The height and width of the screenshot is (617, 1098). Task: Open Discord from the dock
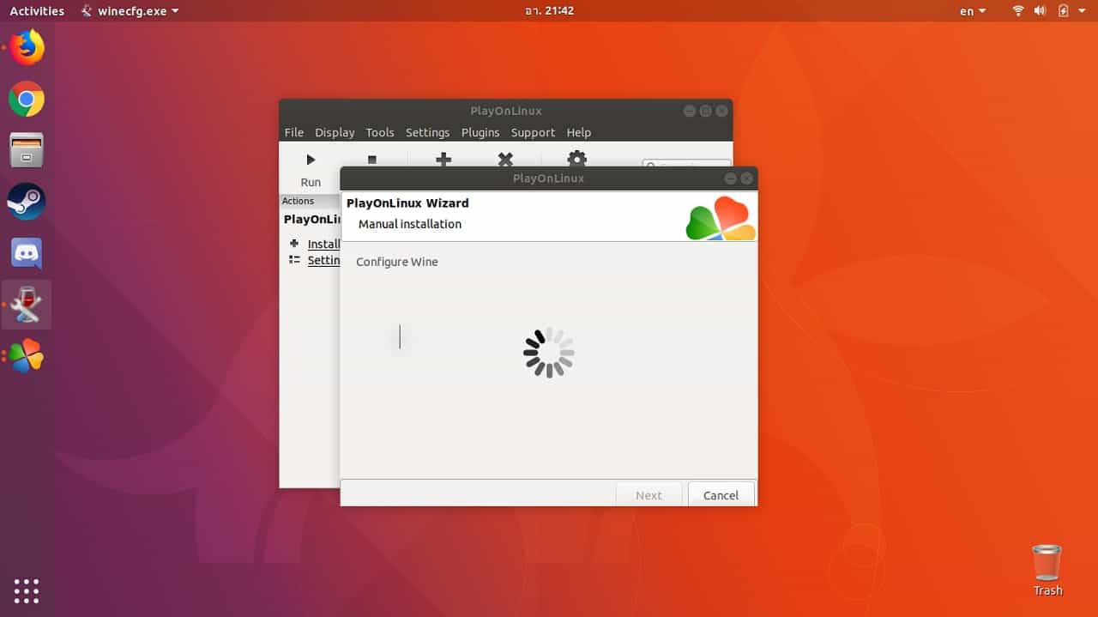pyautogui.click(x=27, y=253)
